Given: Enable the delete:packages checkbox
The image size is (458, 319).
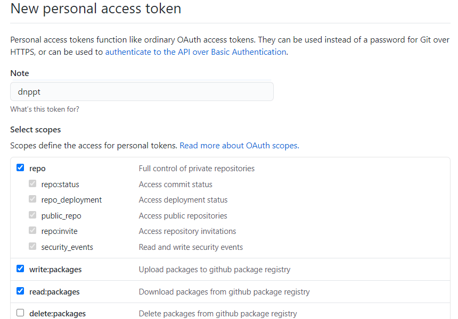Looking at the screenshot, I should click(20, 313).
